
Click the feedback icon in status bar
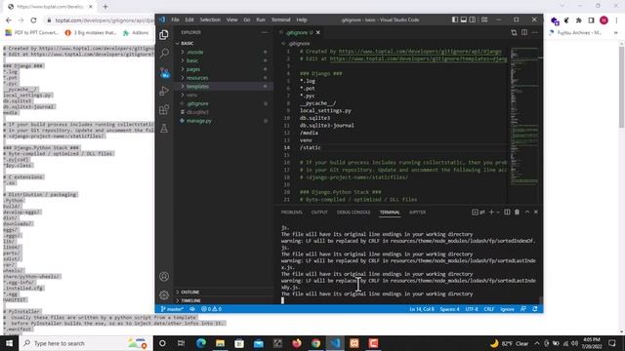(523, 309)
